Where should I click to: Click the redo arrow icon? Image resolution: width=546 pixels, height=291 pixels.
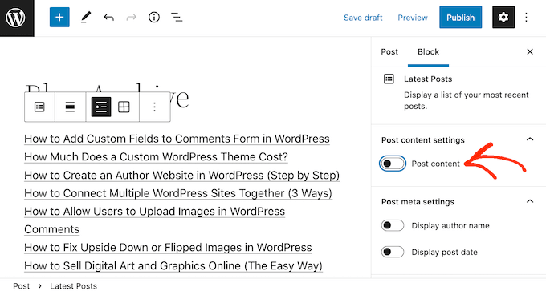131,18
